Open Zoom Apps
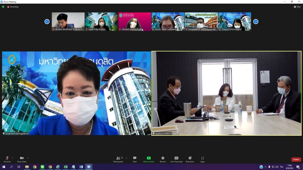This screenshot has height=170, width=303. click(202, 159)
